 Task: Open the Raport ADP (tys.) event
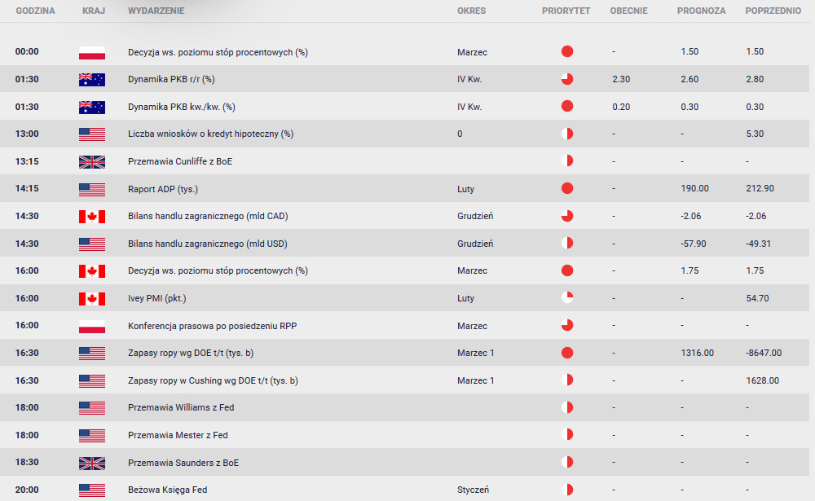(163, 189)
